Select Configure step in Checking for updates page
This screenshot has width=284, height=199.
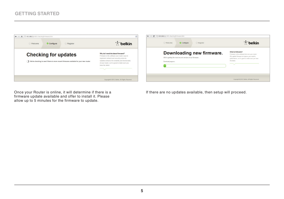[52, 44]
